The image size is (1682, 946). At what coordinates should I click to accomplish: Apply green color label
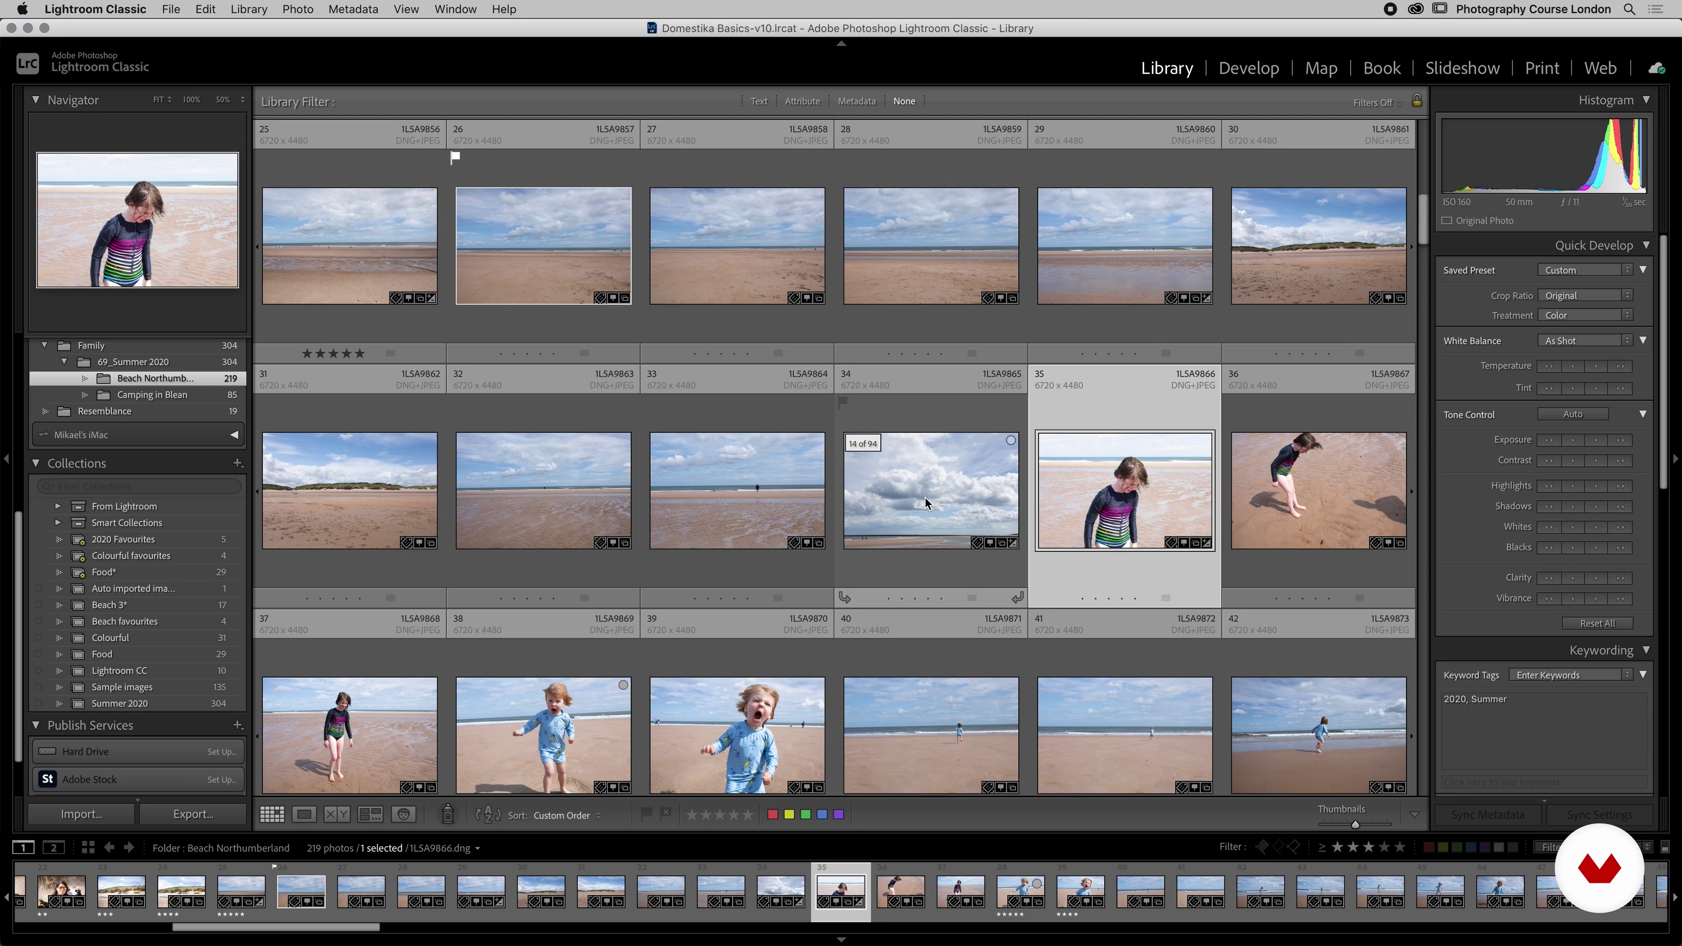point(806,814)
